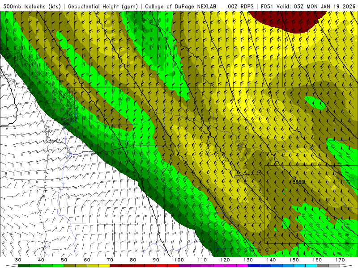Click the bright magenta legend swatch just below 130
358x268 pixels.
click(x=242, y=266)
